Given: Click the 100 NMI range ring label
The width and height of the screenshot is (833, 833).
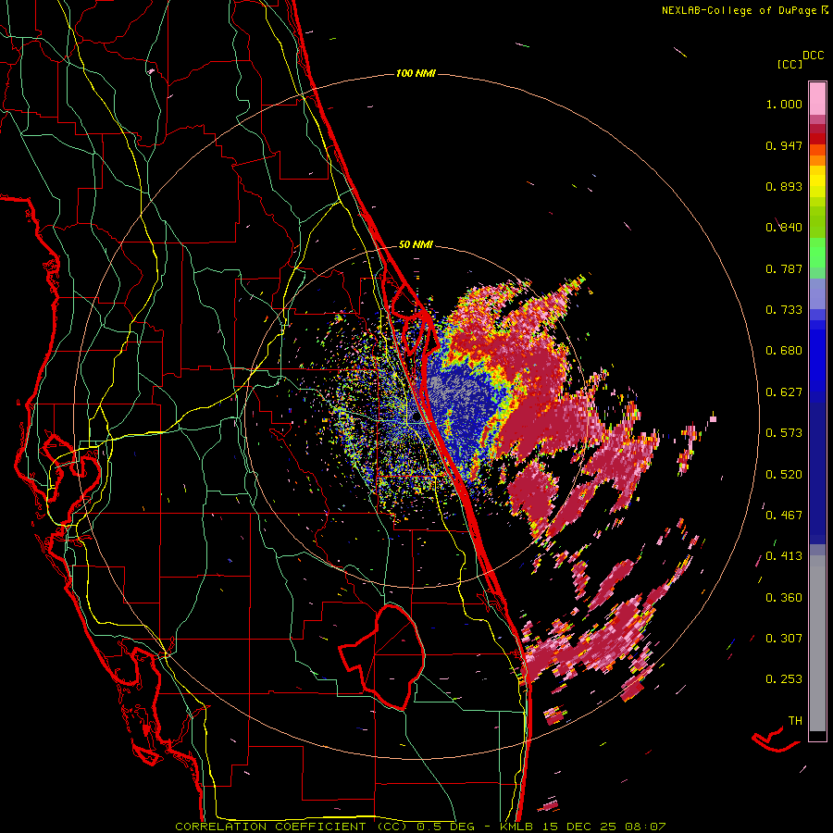Looking at the screenshot, I should (x=416, y=73).
